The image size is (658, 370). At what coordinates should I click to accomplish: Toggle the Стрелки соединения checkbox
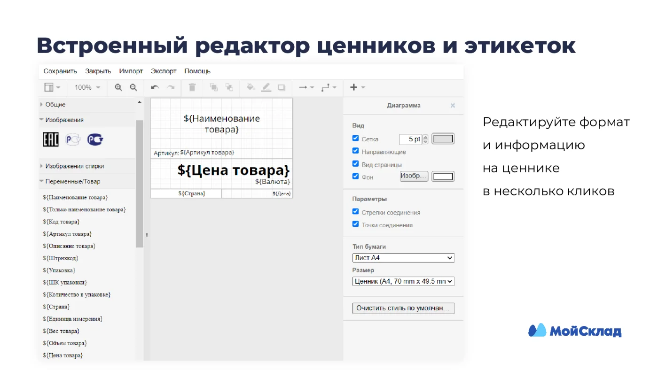click(x=355, y=212)
